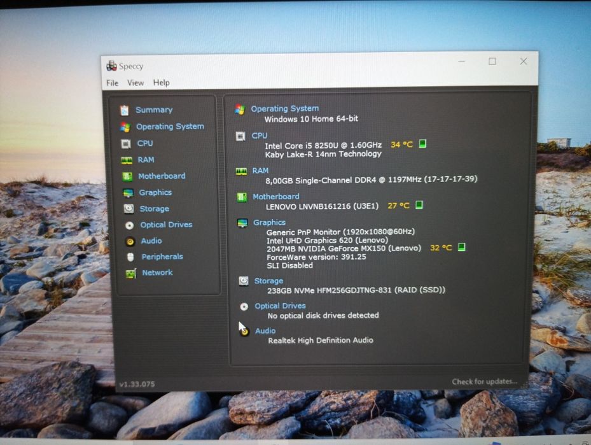
Task: Click the Audio speaker icon in sidebar
Action: click(x=130, y=241)
